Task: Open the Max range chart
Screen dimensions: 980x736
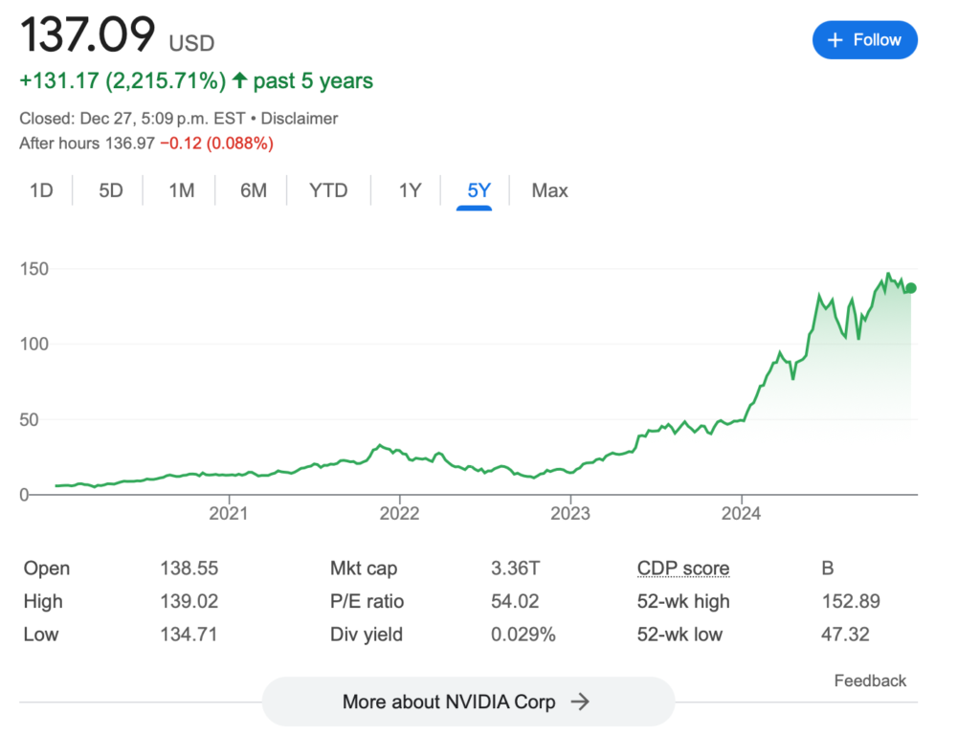Action: coord(549,190)
